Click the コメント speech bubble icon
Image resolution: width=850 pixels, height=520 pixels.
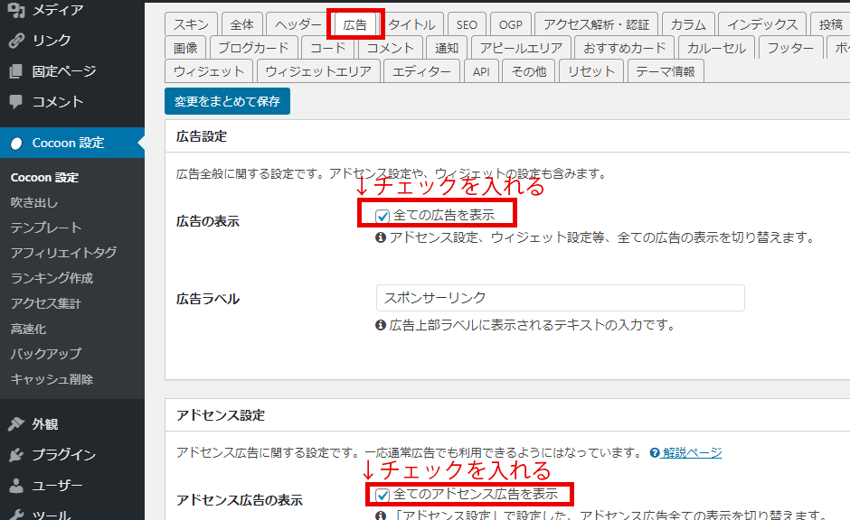click(16, 101)
